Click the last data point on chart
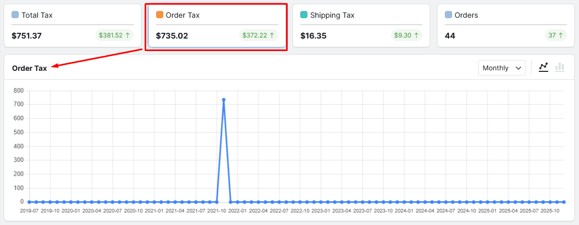Image resolution: width=579 pixels, height=225 pixels. pyautogui.click(x=564, y=202)
